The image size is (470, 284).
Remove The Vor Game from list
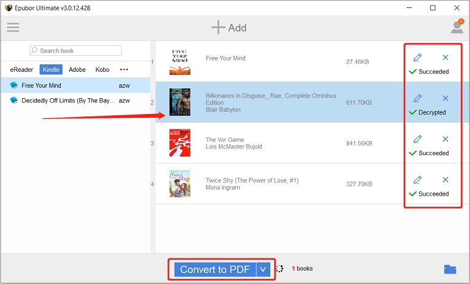coord(445,139)
